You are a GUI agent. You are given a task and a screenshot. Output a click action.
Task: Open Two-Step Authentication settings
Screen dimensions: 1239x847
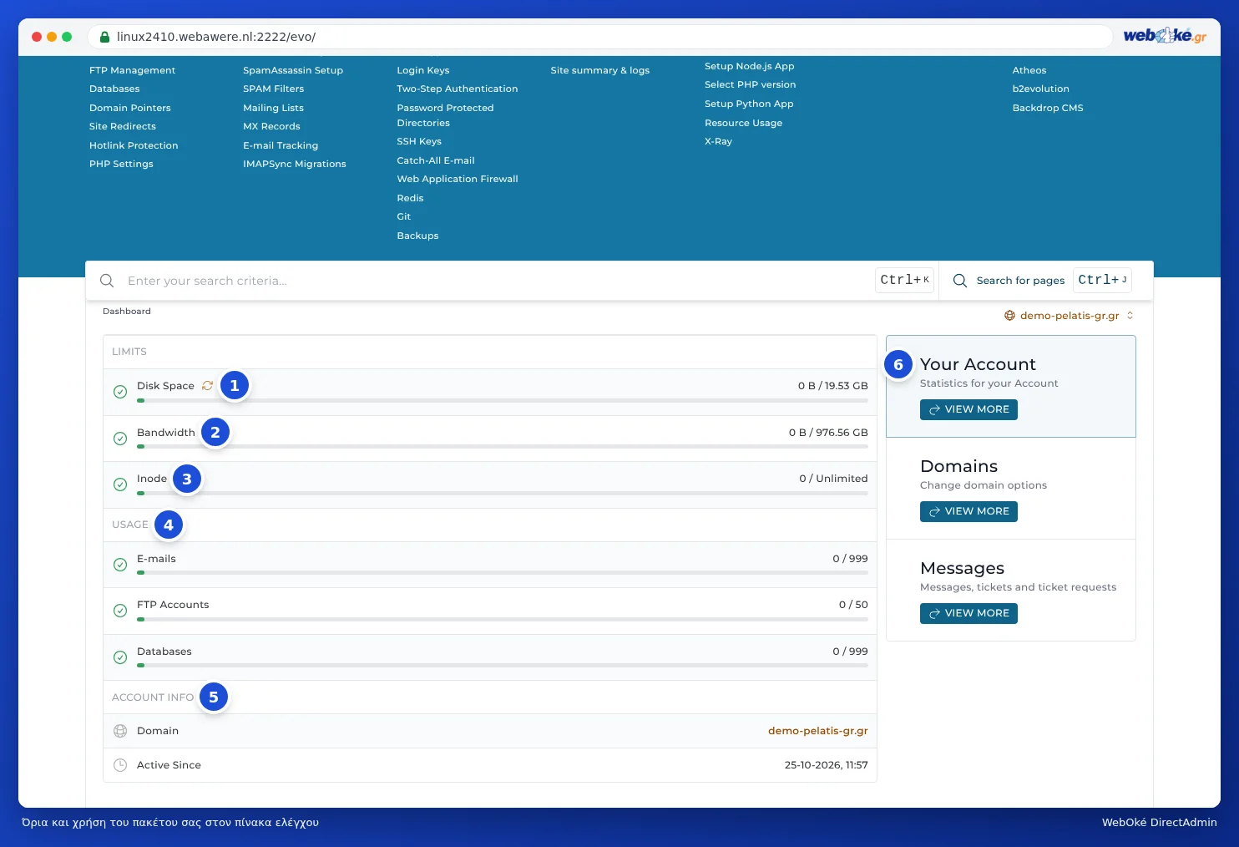coord(458,89)
